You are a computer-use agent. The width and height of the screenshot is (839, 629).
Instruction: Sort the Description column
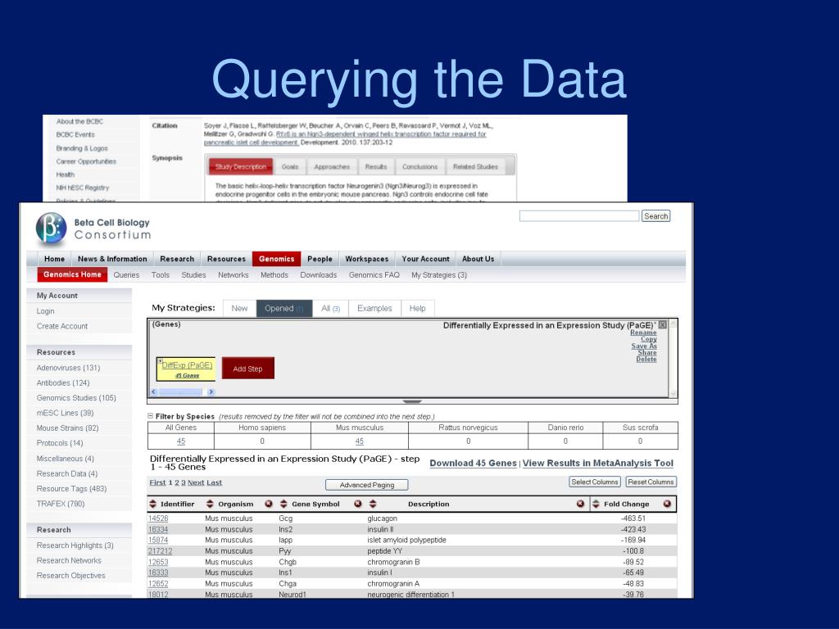[373, 504]
